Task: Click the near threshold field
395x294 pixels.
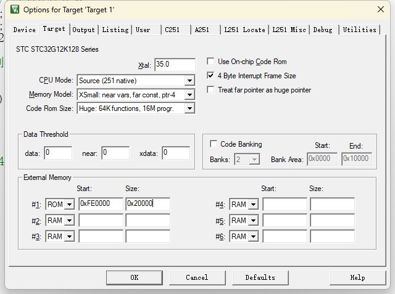Action: (115, 153)
